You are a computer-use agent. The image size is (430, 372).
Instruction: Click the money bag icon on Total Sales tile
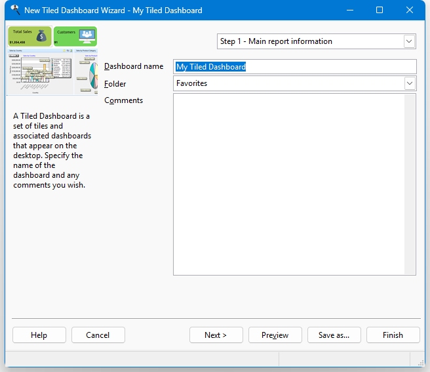(41, 36)
